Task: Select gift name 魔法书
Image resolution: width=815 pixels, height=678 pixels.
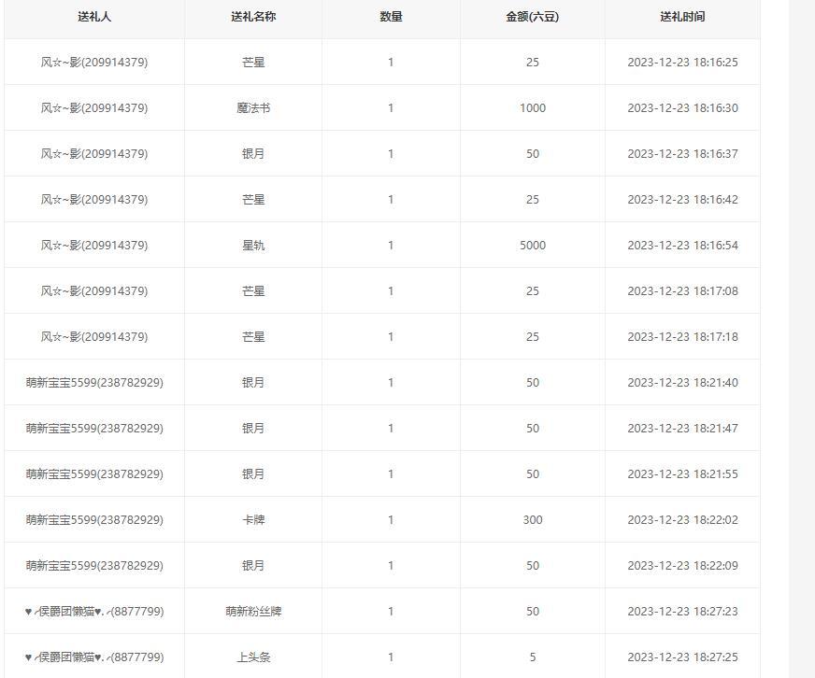Action: pos(253,108)
